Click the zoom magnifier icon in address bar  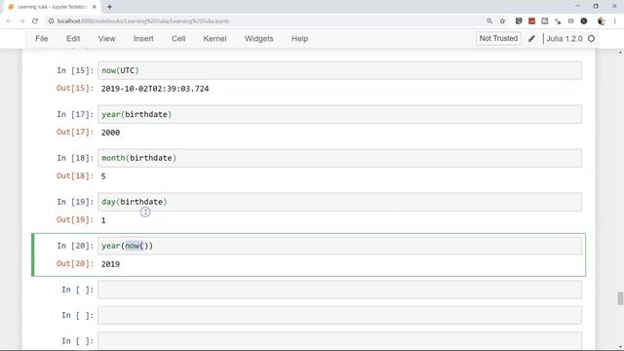click(489, 21)
